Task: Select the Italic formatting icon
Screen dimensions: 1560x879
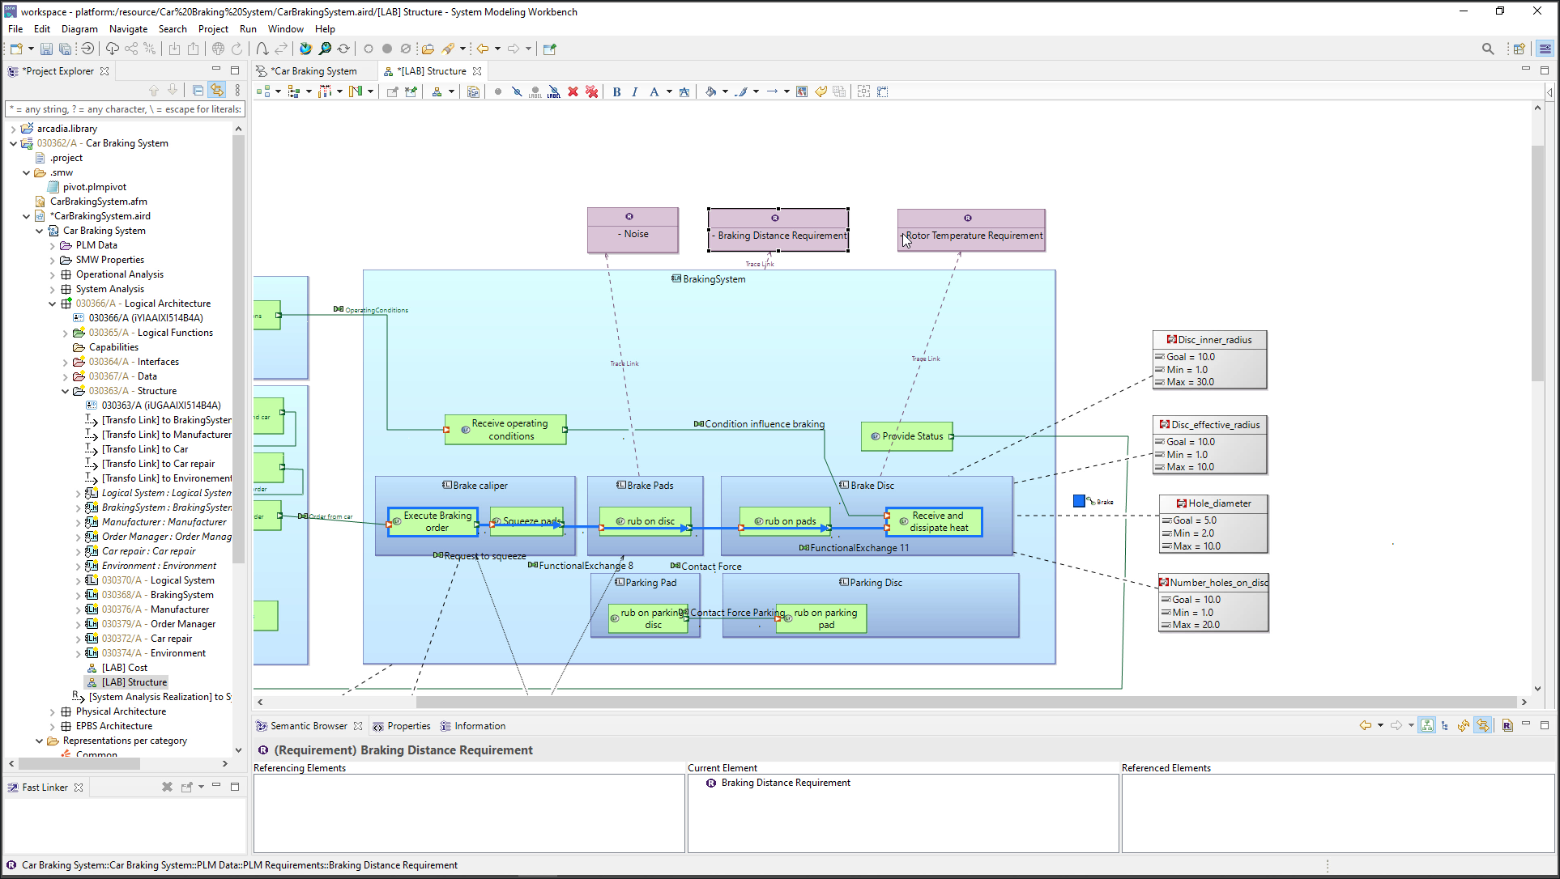Action: point(634,91)
